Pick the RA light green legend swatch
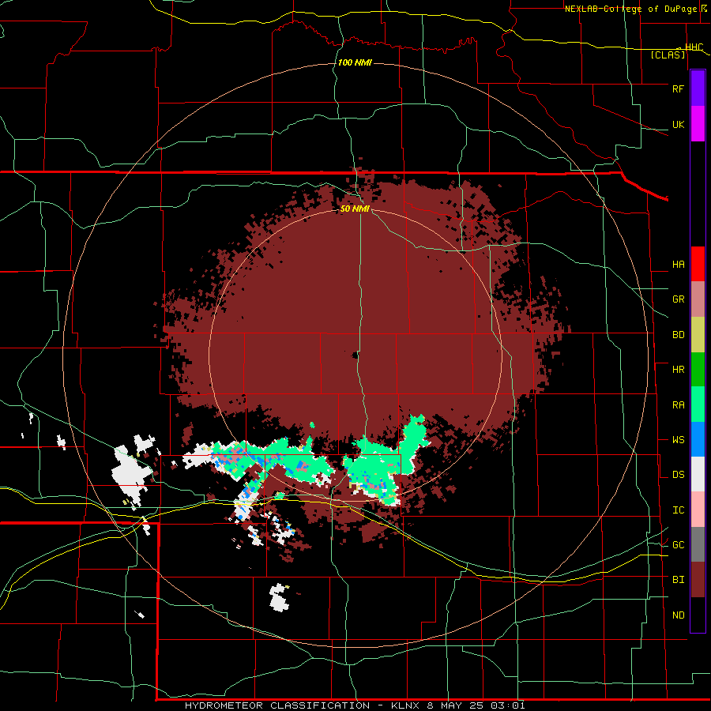This screenshot has height=711, width=711. (698, 404)
